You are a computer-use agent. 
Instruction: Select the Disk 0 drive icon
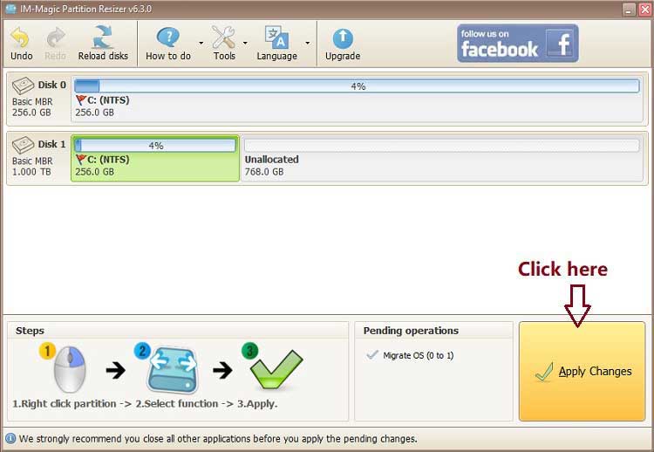tap(23, 86)
